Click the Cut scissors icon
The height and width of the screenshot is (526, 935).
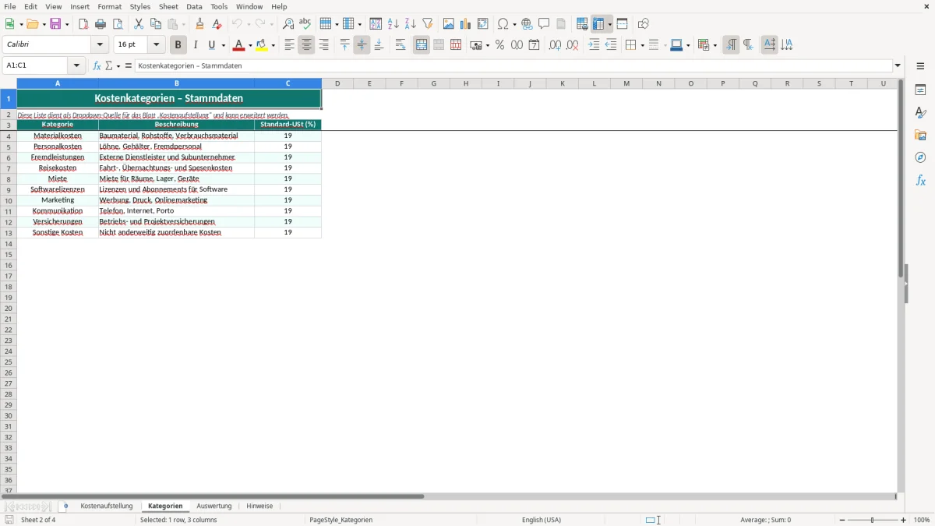pyautogui.click(x=139, y=24)
